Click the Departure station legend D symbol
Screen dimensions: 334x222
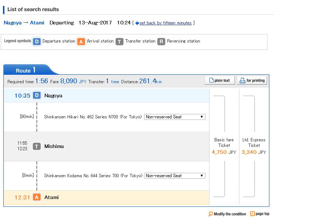coord(37,41)
